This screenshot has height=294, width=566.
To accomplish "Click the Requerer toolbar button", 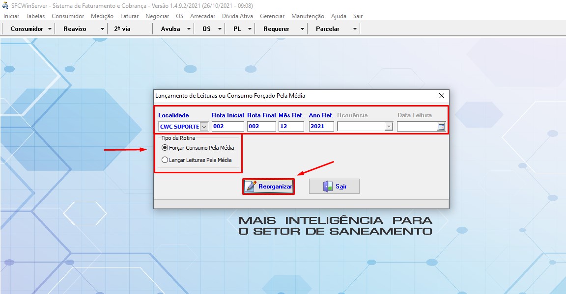I will [276, 29].
